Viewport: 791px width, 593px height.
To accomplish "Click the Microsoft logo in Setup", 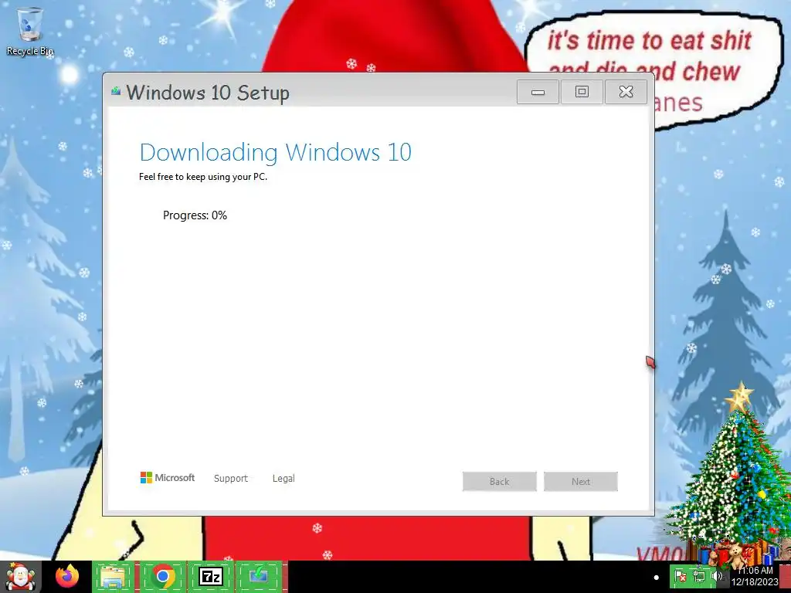I will point(168,477).
